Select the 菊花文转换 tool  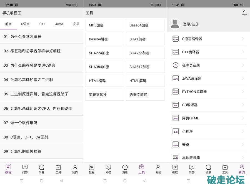click(x=104, y=95)
